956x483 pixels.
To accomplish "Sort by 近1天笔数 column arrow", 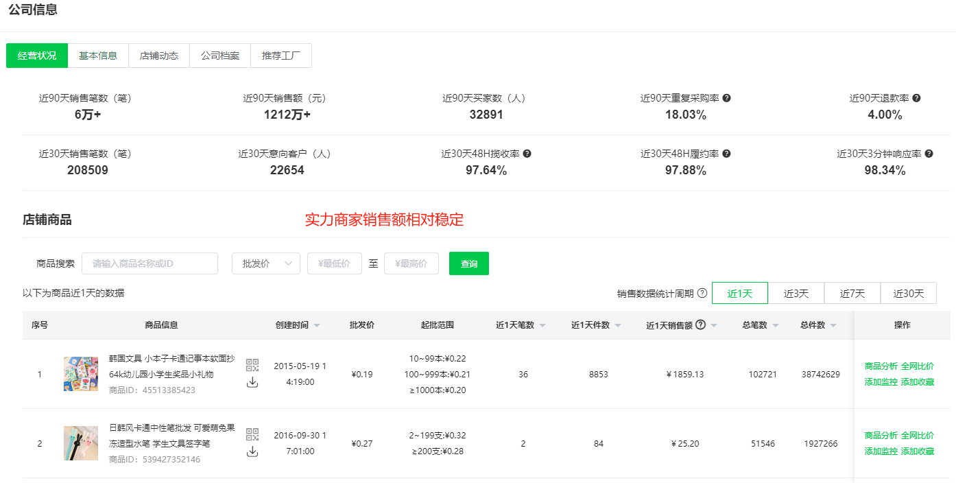I will [x=542, y=326].
